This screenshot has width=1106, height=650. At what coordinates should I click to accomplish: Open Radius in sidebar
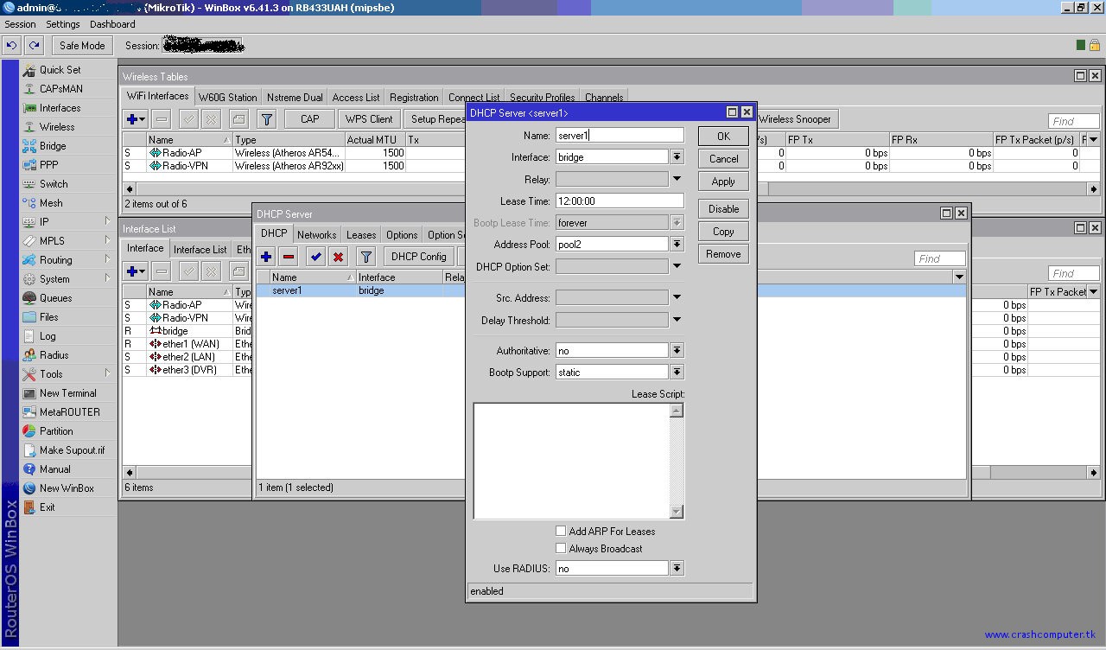(54, 355)
